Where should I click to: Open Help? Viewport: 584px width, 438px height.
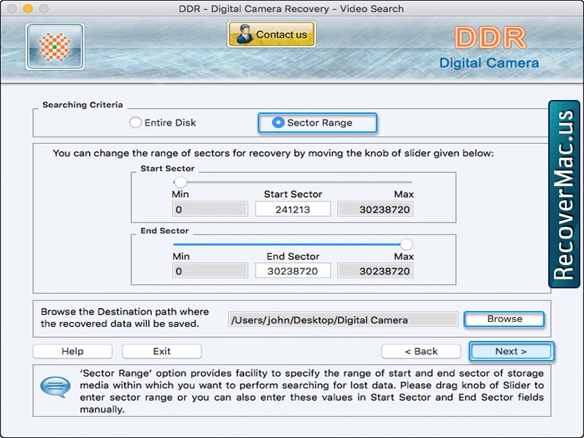[72, 351]
